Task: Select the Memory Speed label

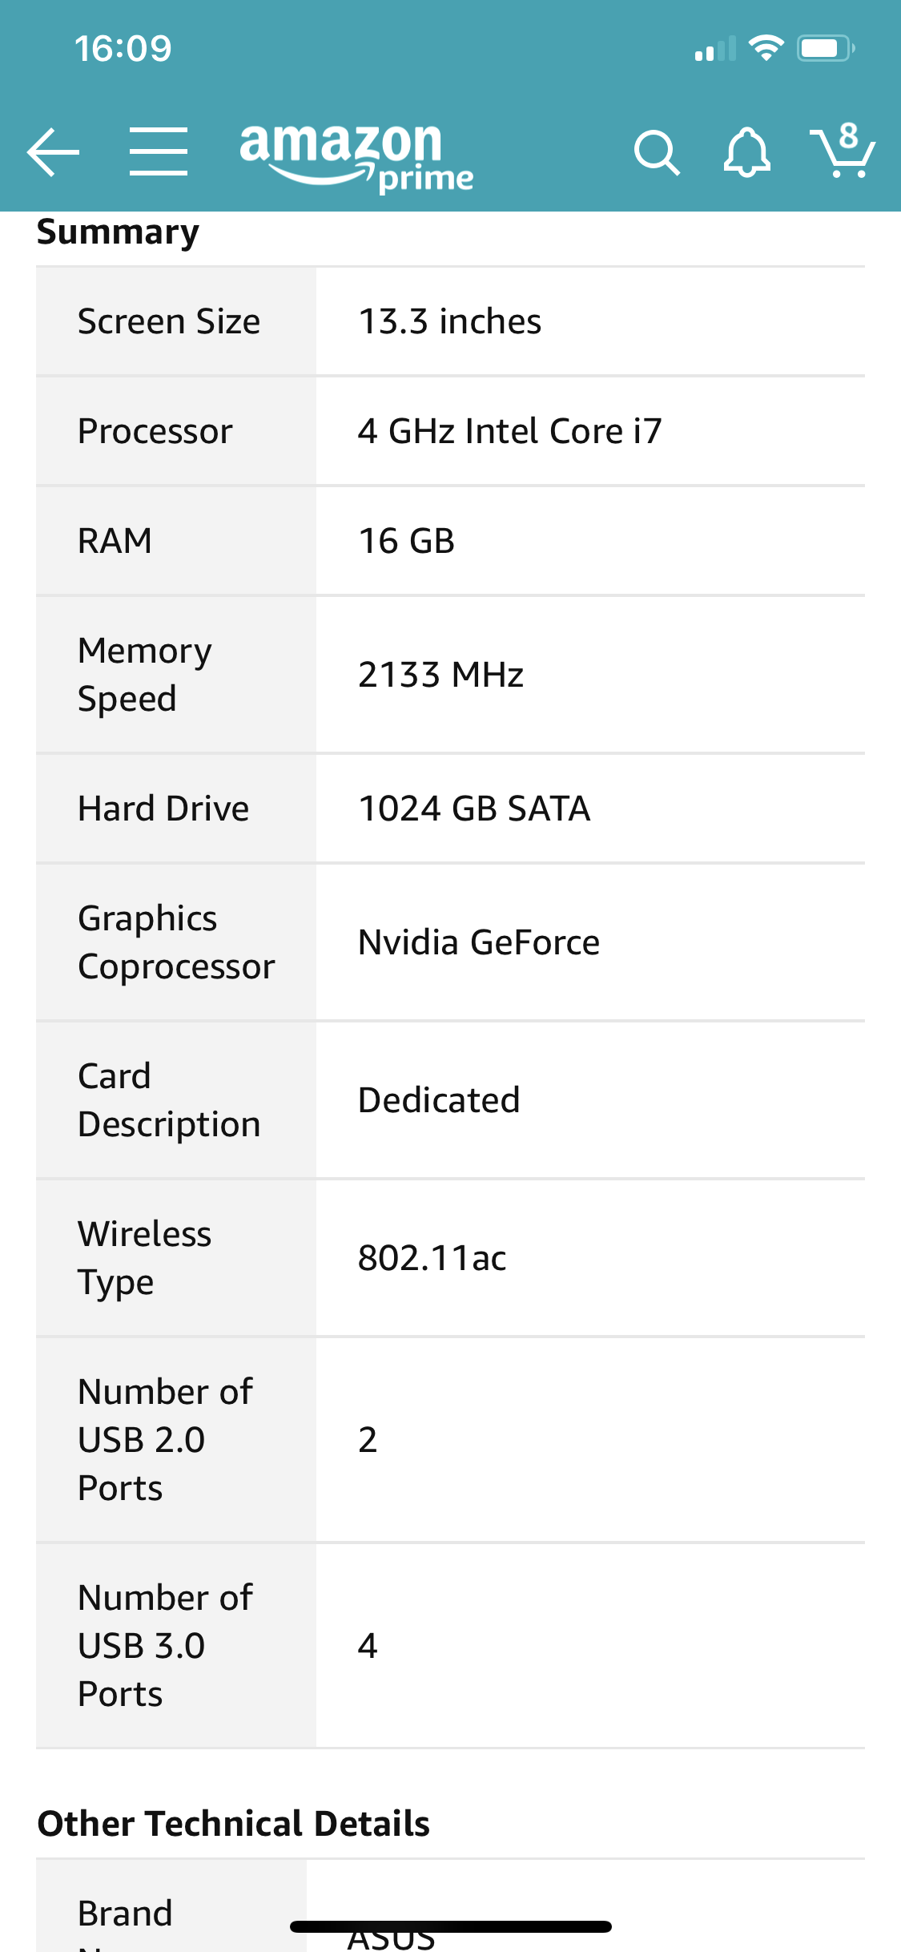Action: pos(145,674)
